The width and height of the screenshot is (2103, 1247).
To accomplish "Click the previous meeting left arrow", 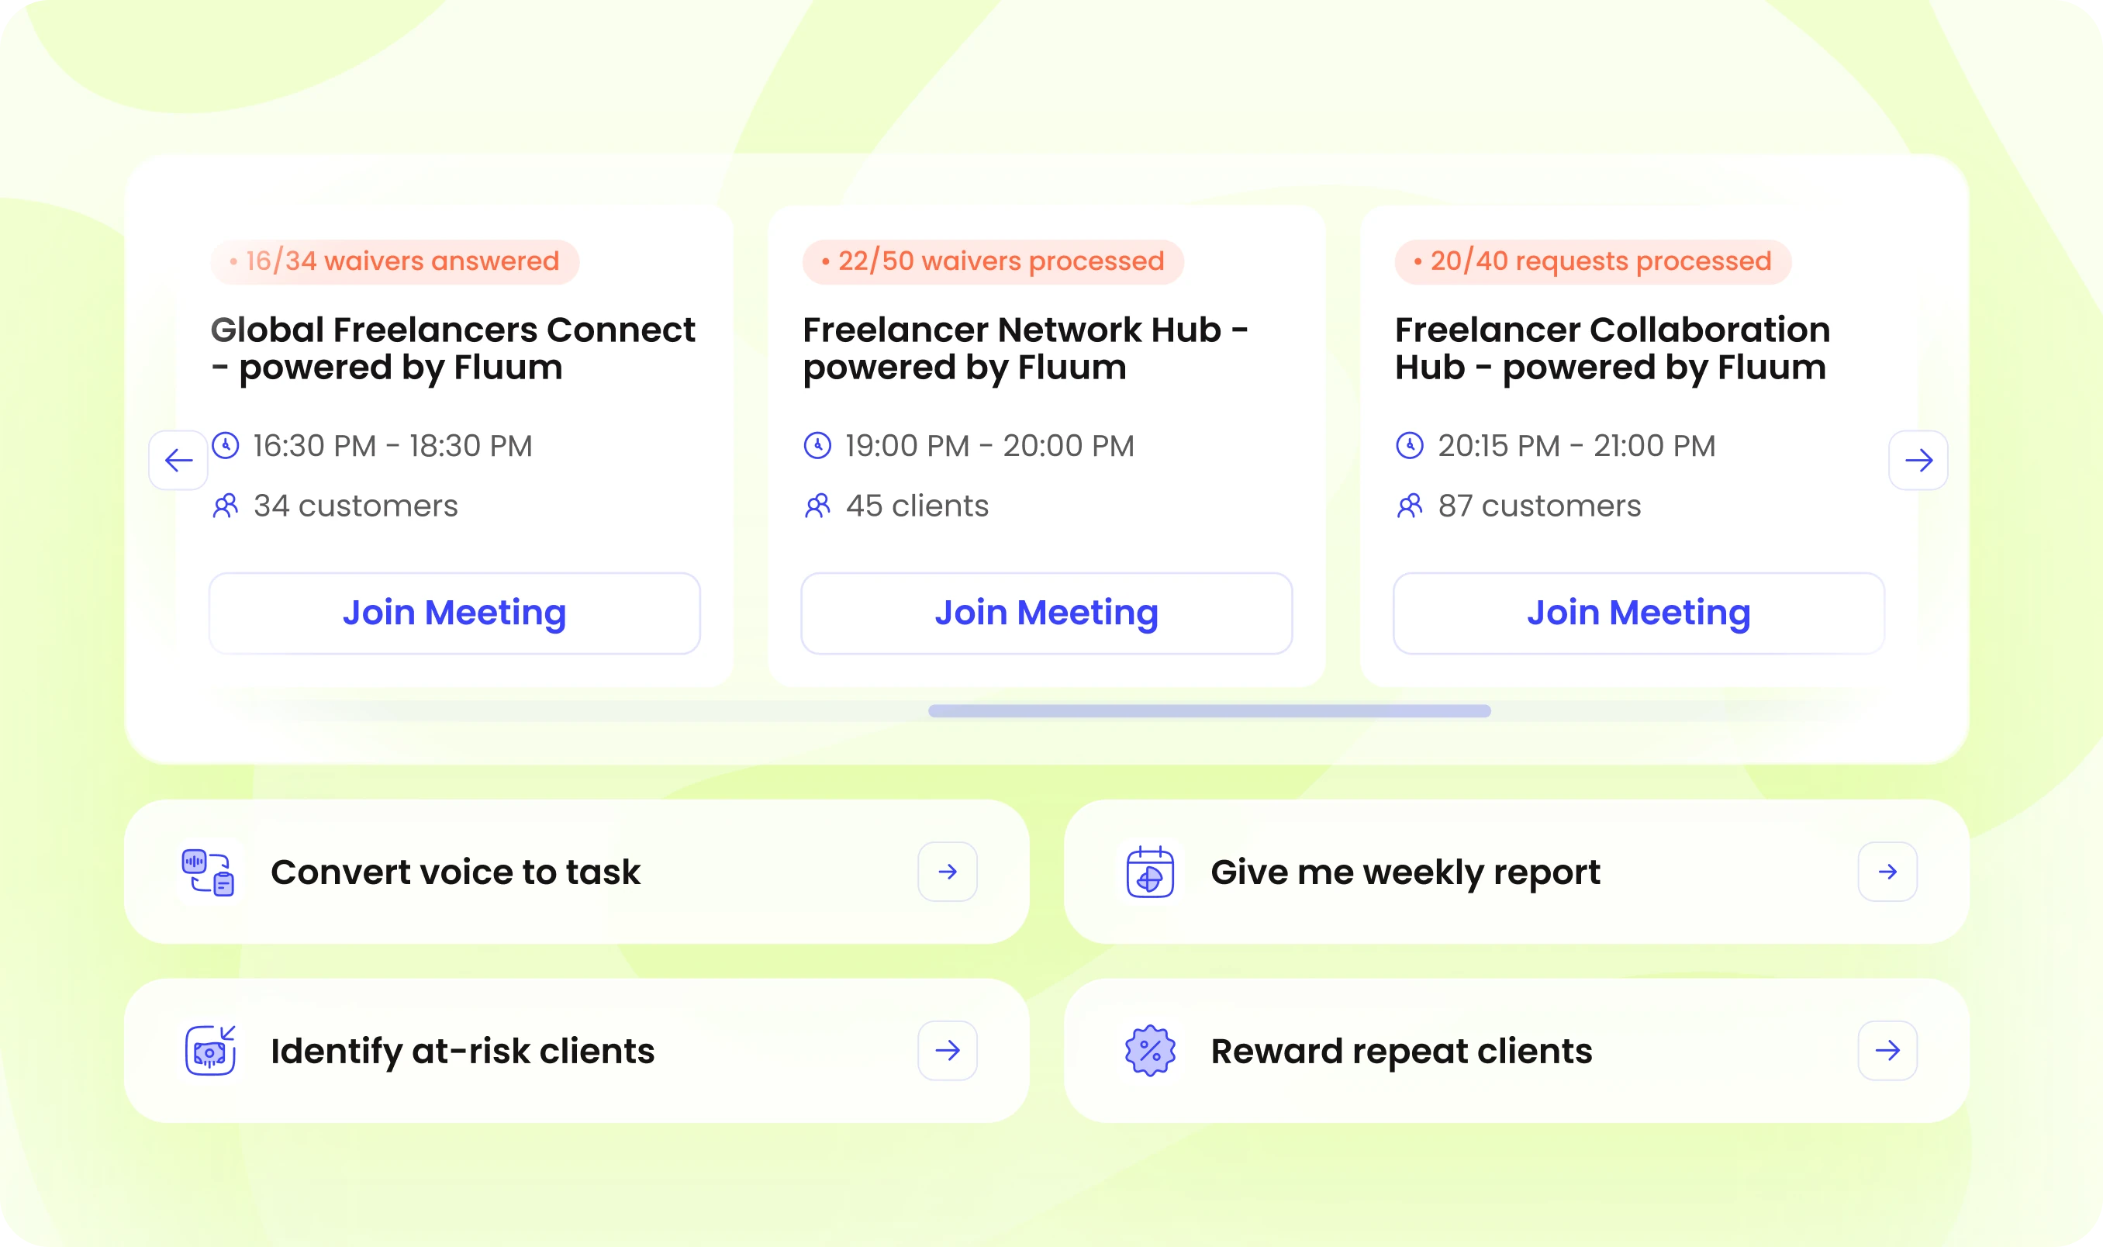I will (178, 460).
